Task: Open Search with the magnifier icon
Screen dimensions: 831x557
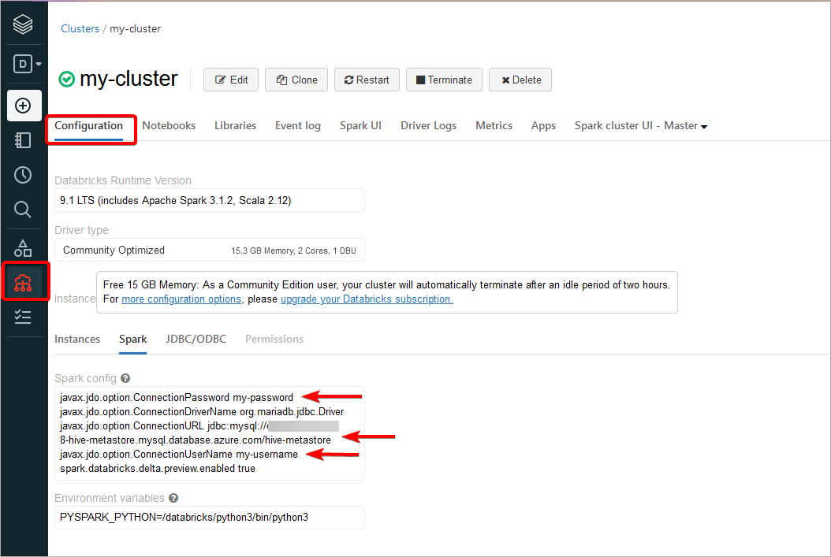Action: (x=24, y=209)
